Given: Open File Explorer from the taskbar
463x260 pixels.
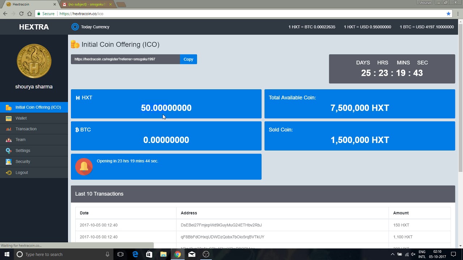Looking at the screenshot, I should click(163, 254).
